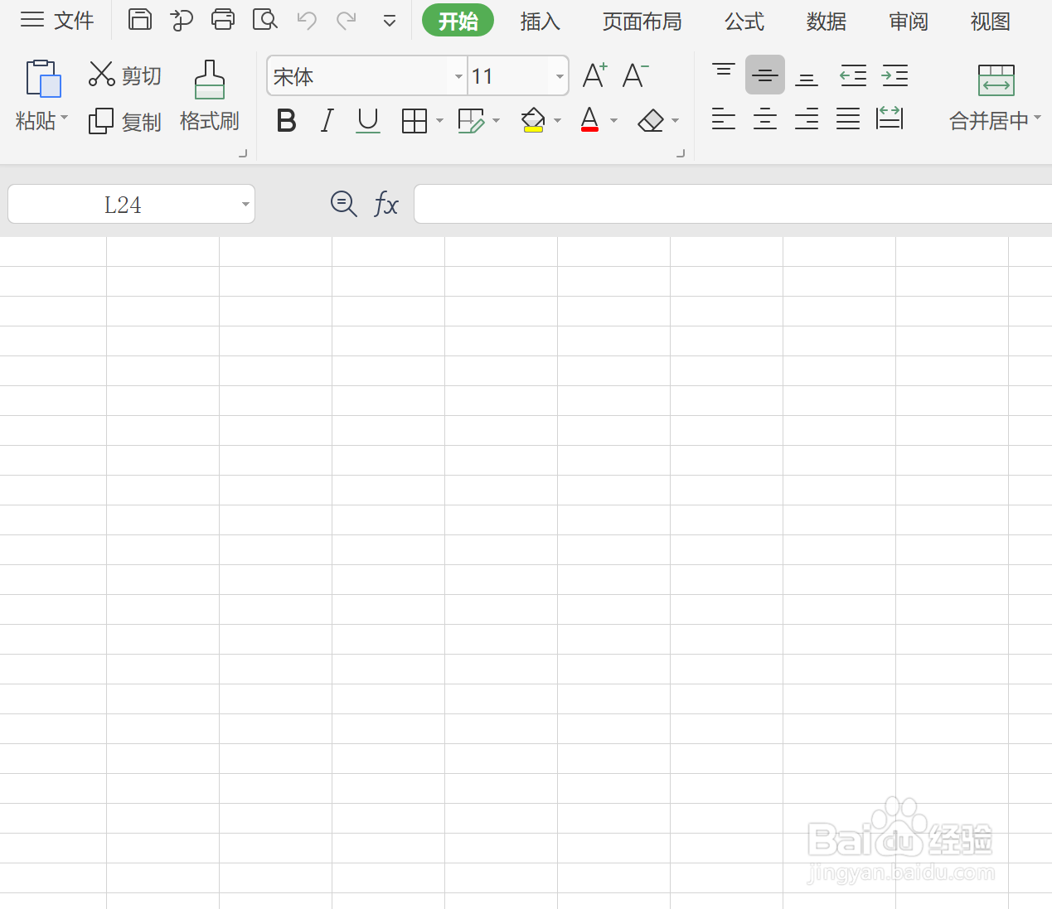Click the 格式刷 format painter
Screen dimensions: 1052x909
point(210,95)
